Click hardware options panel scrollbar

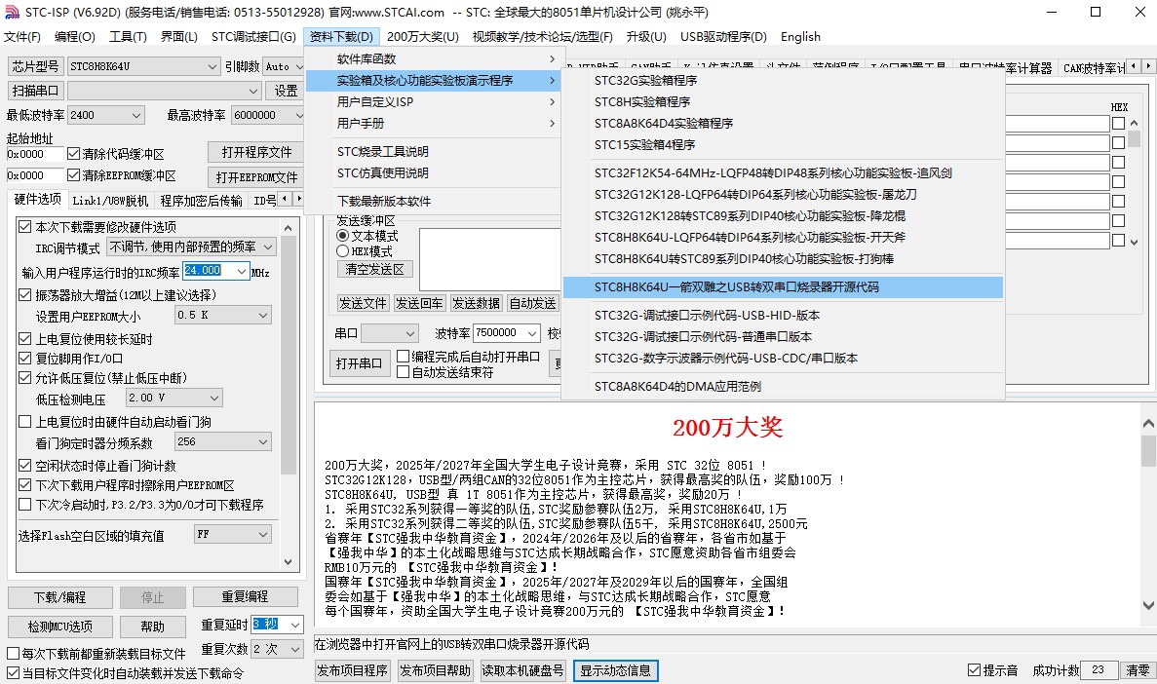[289, 354]
